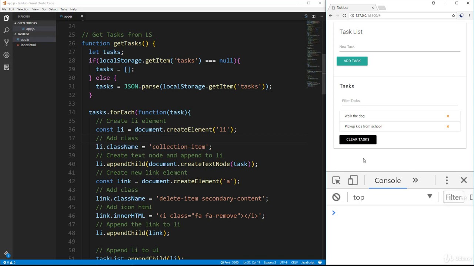Bookmark the page with the star icon
This screenshot has height=266, width=474.
click(x=453, y=16)
